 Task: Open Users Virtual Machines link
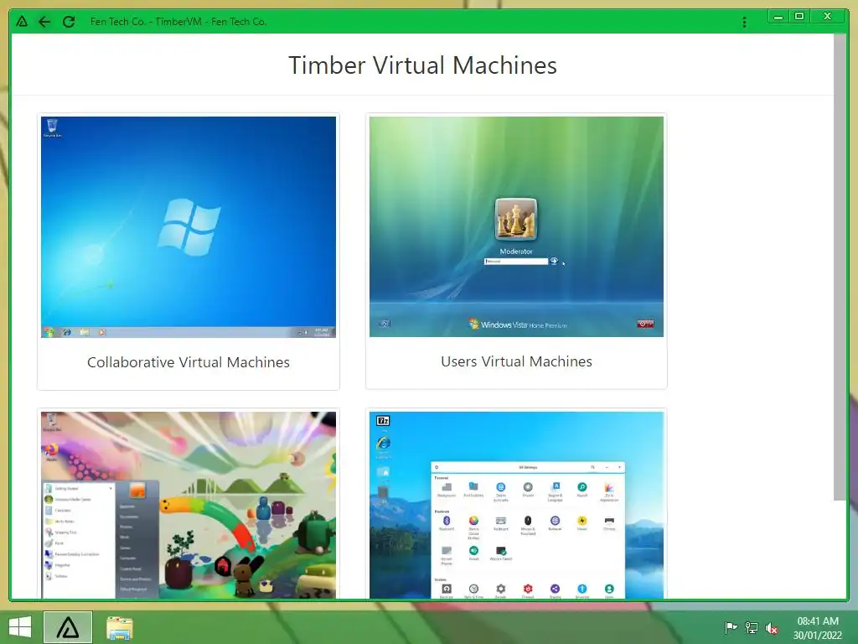click(x=516, y=361)
